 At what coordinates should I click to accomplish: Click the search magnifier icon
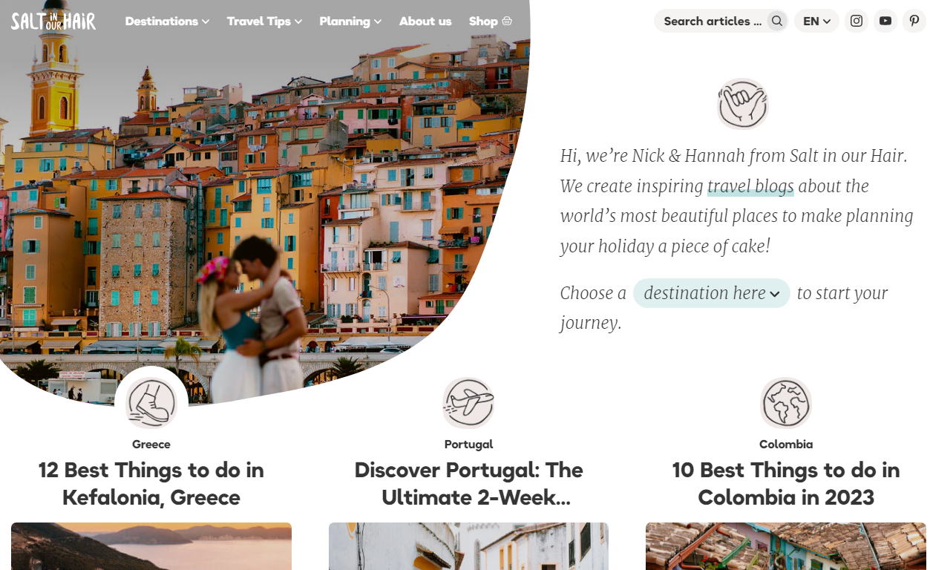tap(776, 21)
